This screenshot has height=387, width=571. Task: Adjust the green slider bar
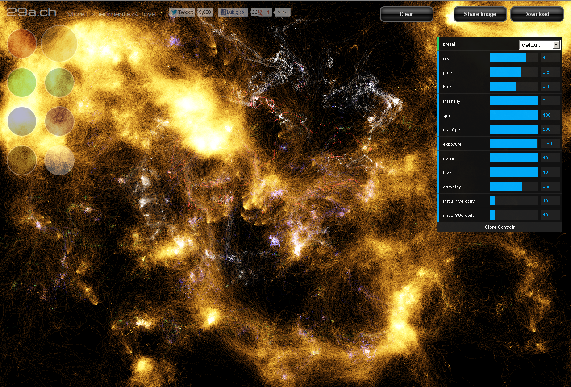[x=514, y=72]
